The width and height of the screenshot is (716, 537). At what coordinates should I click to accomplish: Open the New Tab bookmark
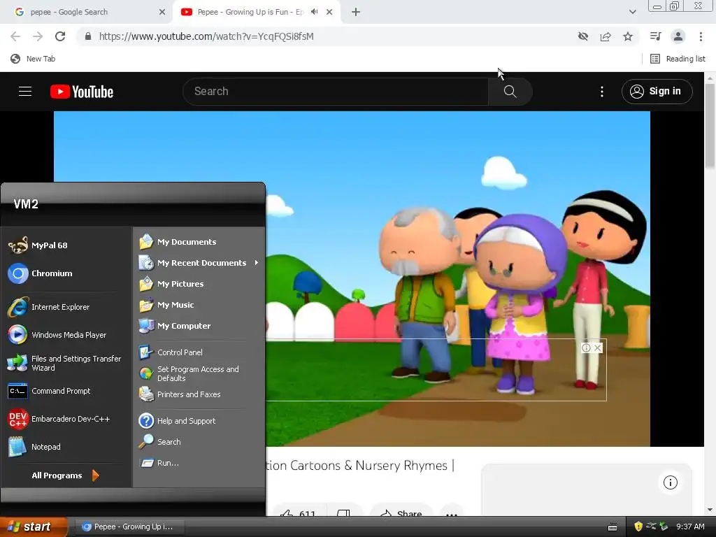pos(33,59)
